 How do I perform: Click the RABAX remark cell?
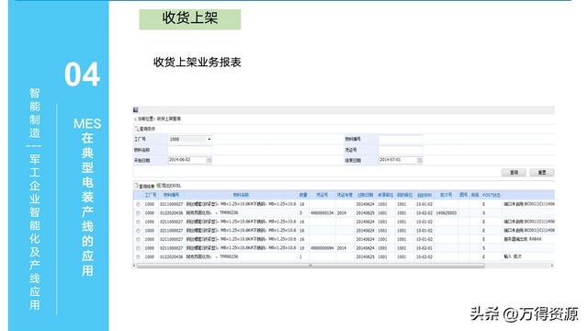[x=523, y=239]
